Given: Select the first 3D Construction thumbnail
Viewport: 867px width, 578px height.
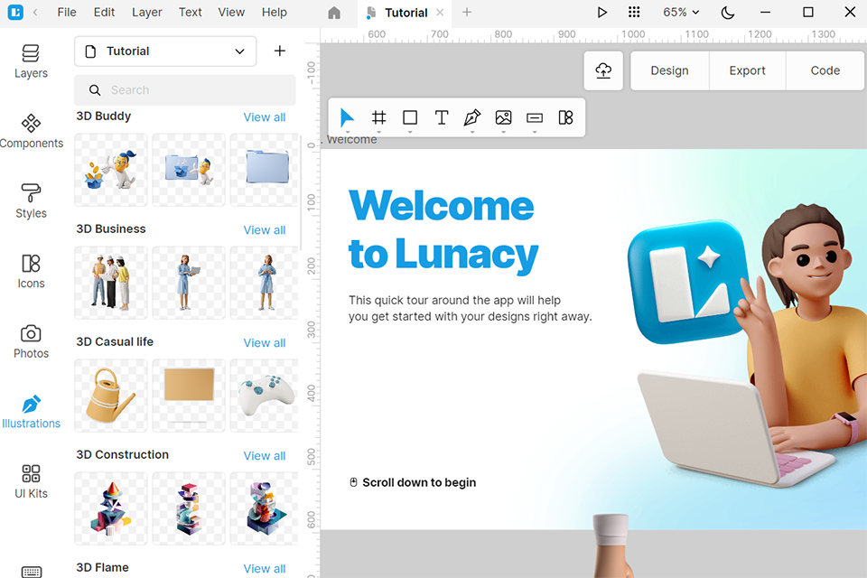Looking at the screenshot, I should [110, 508].
